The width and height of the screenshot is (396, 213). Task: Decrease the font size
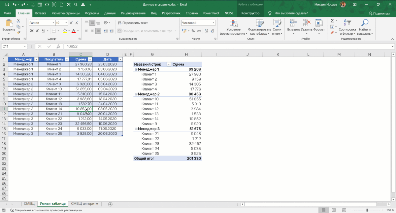(x=78, y=23)
